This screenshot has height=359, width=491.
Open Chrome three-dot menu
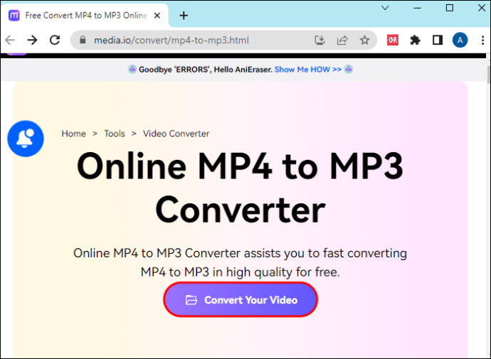(x=482, y=40)
